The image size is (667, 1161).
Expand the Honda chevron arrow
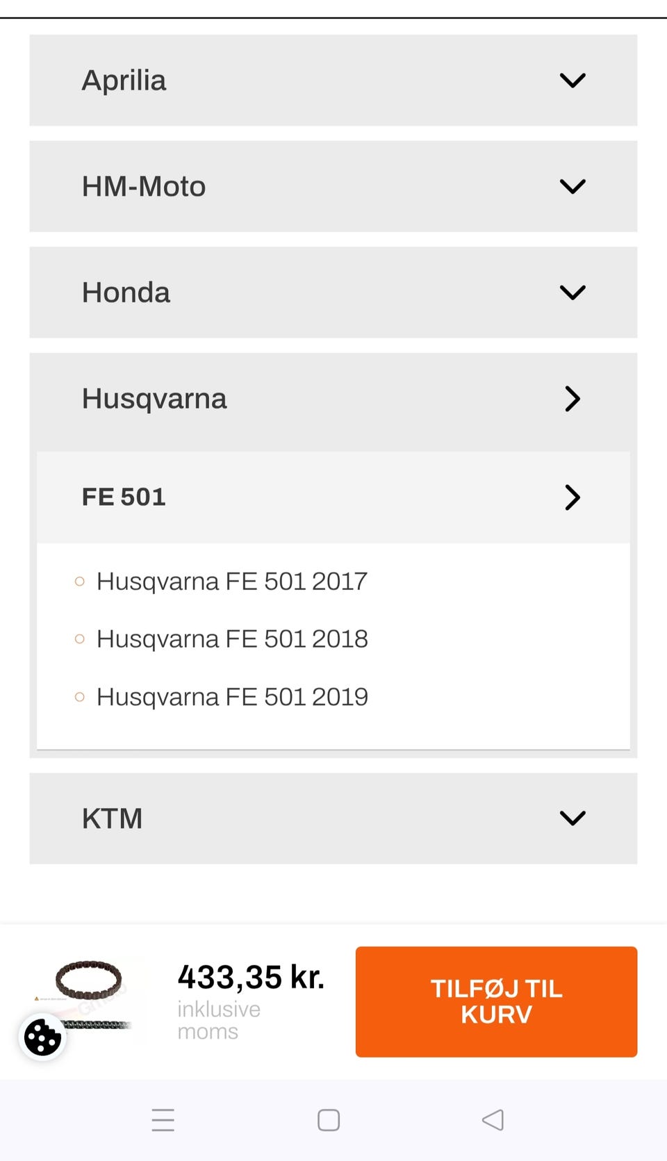point(573,293)
